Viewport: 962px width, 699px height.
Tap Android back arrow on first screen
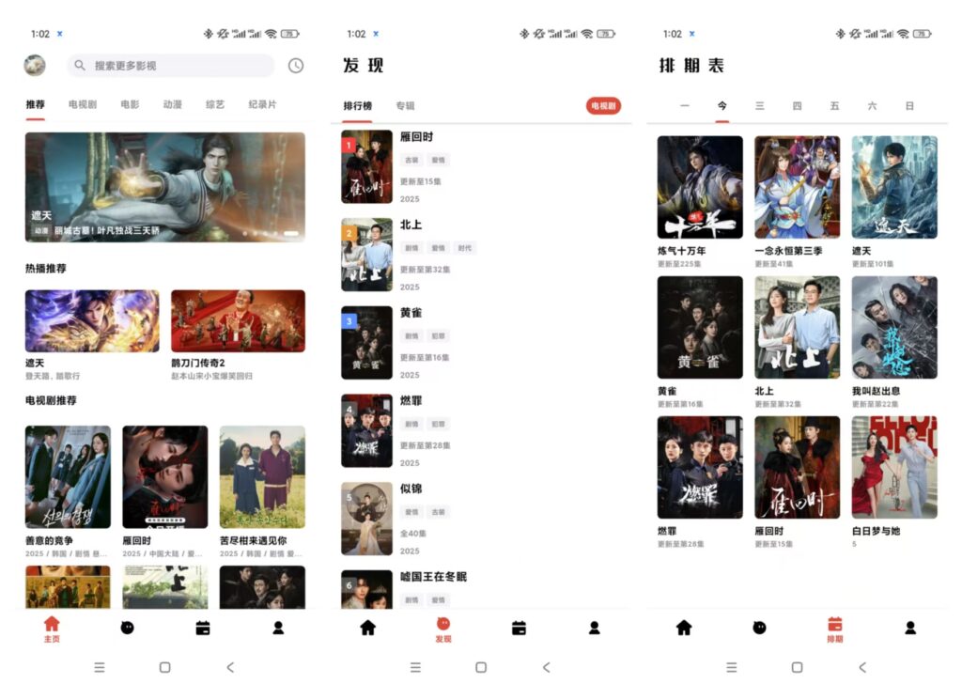point(231,667)
